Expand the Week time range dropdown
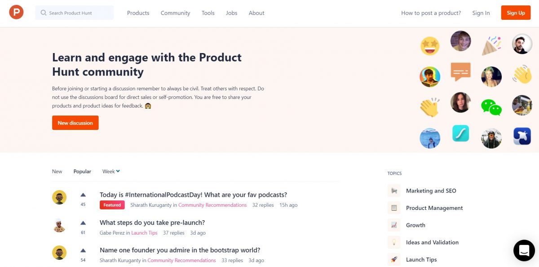The height and width of the screenshot is (267, 539). 111,171
